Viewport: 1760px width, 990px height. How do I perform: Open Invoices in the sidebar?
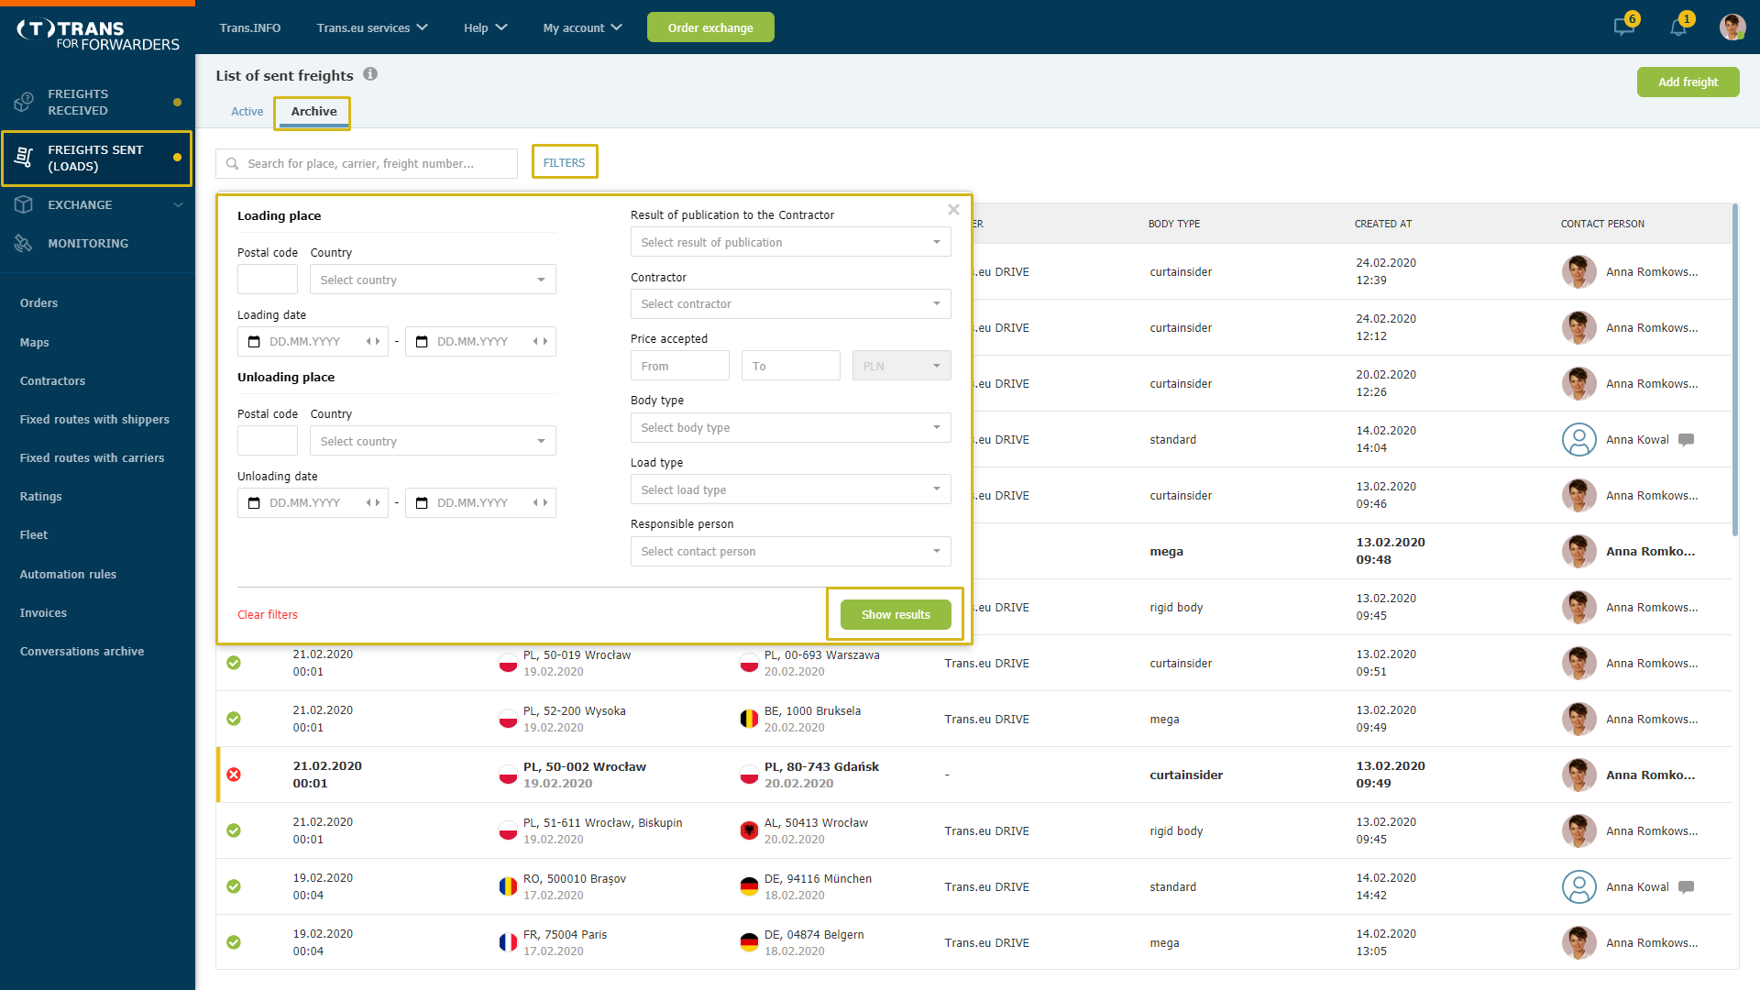pos(43,612)
